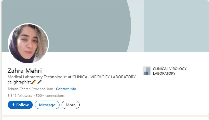Click the word calighraphist in the headline
The height and width of the screenshot is (120, 209).
point(19,82)
